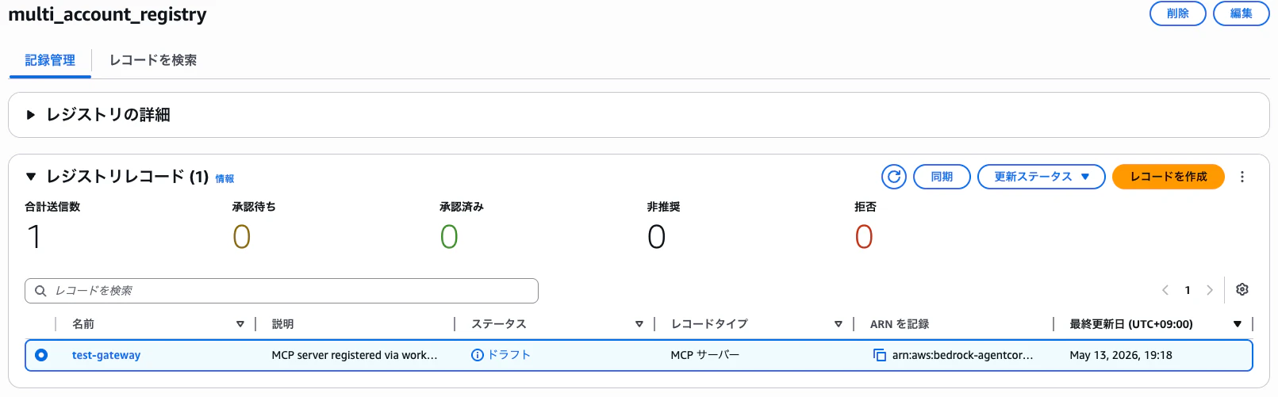This screenshot has width=1278, height=397.
Task: Click the レコードを作成 button
Action: [1169, 177]
